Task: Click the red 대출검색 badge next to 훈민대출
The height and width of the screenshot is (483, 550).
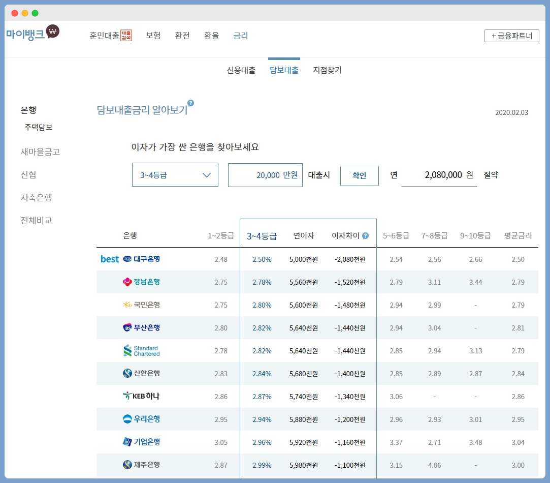Action: click(x=126, y=36)
